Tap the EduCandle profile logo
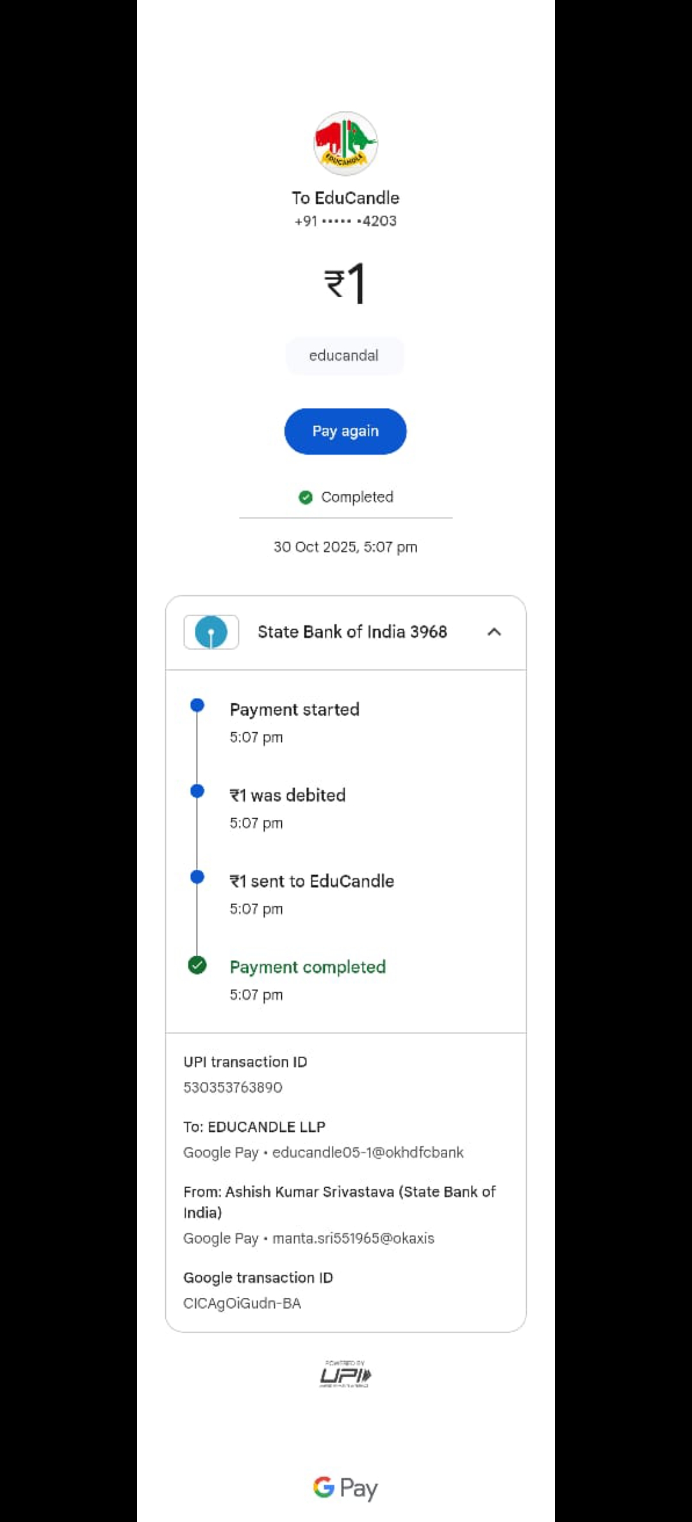Screen dimensions: 692x1522 pyautogui.click(x=345, y=143)
